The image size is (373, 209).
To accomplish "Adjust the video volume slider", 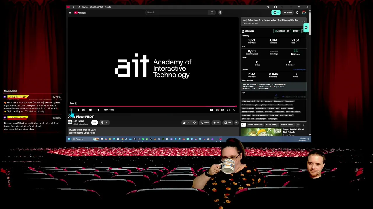I will click(x=96, y=110).
